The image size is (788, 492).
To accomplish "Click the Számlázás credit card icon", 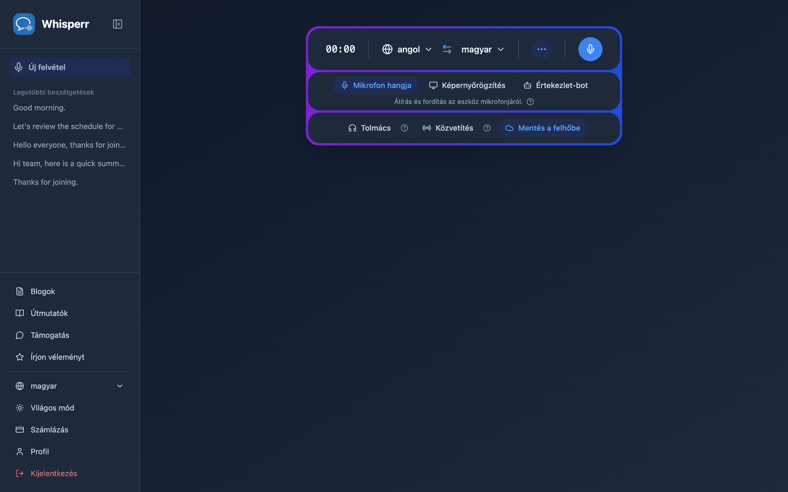I will (x=20, y=430).
